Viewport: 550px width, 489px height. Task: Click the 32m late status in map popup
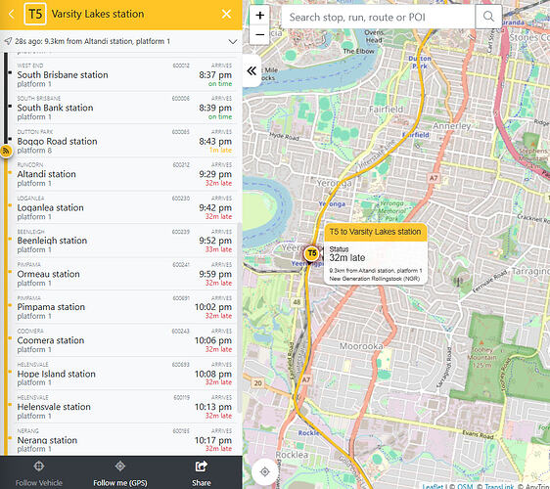(x=347, y=258)
